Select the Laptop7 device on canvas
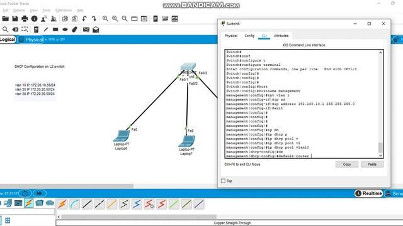 click(x=187, y=141)
